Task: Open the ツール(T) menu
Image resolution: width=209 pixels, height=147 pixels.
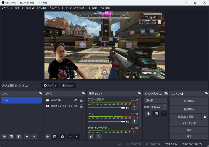Action: click(x=93, y=8)
